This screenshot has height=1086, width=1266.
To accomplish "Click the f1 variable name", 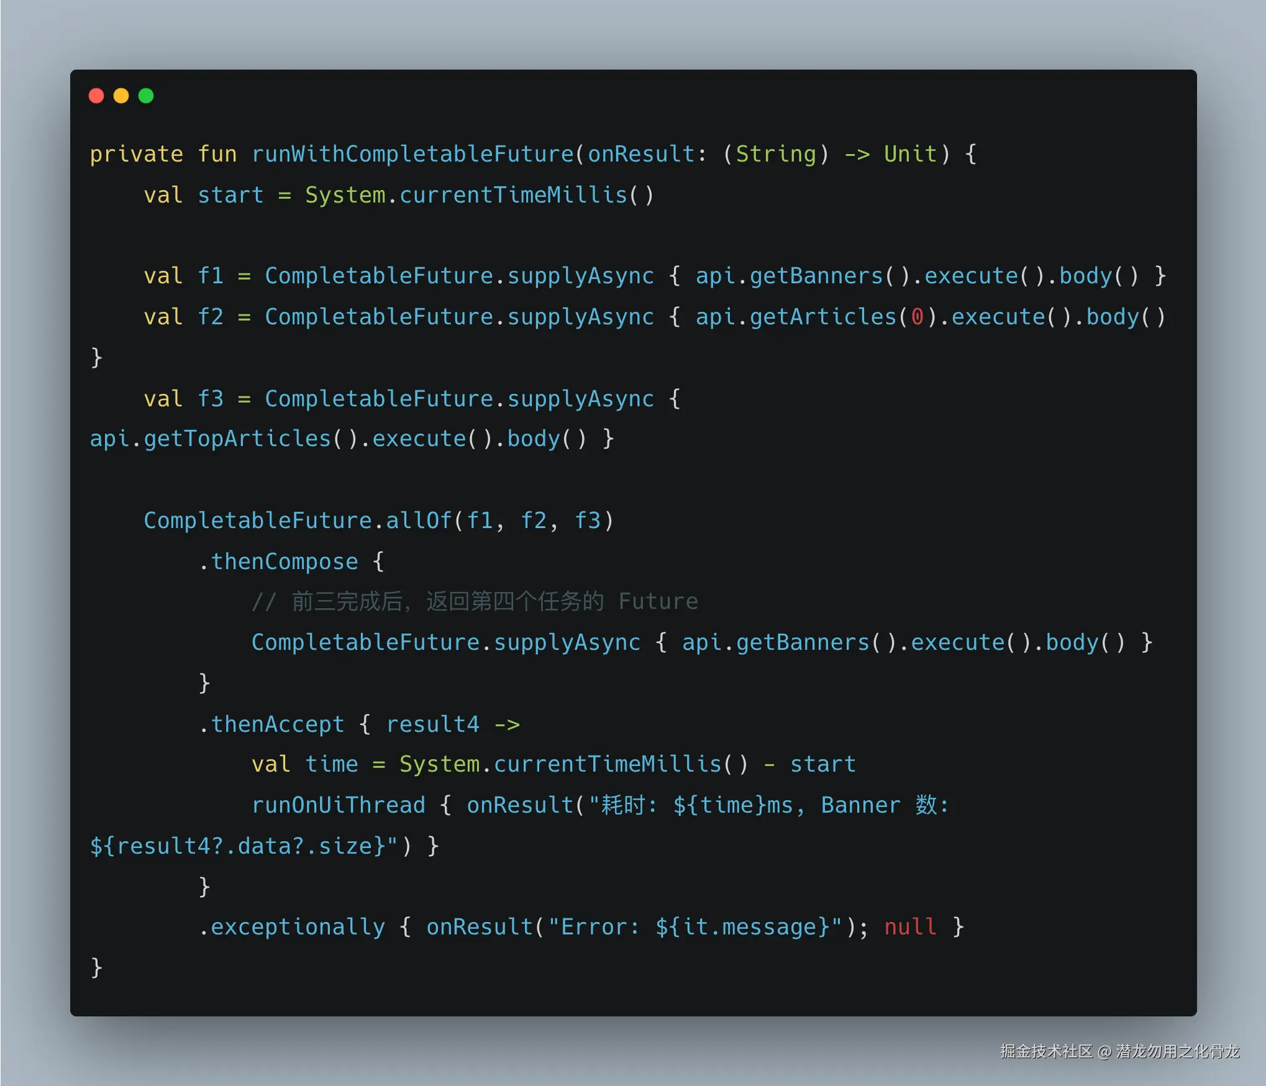I will [x=211, y=276].
